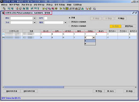
Task: Open the 제품 filter dropdown arrow
Action: [65, 22]
